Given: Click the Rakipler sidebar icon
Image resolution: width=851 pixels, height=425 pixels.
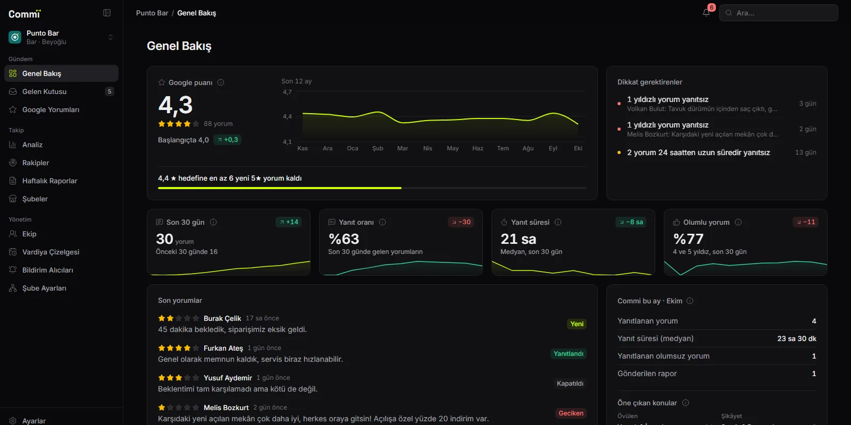Looking at the screenshot, I should [x=13, y=163].
